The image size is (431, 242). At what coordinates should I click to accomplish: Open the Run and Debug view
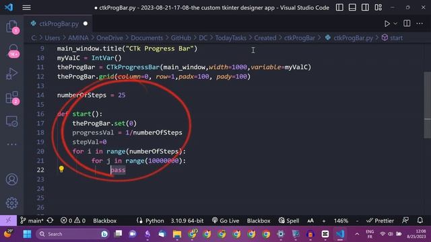pos(11,74)
